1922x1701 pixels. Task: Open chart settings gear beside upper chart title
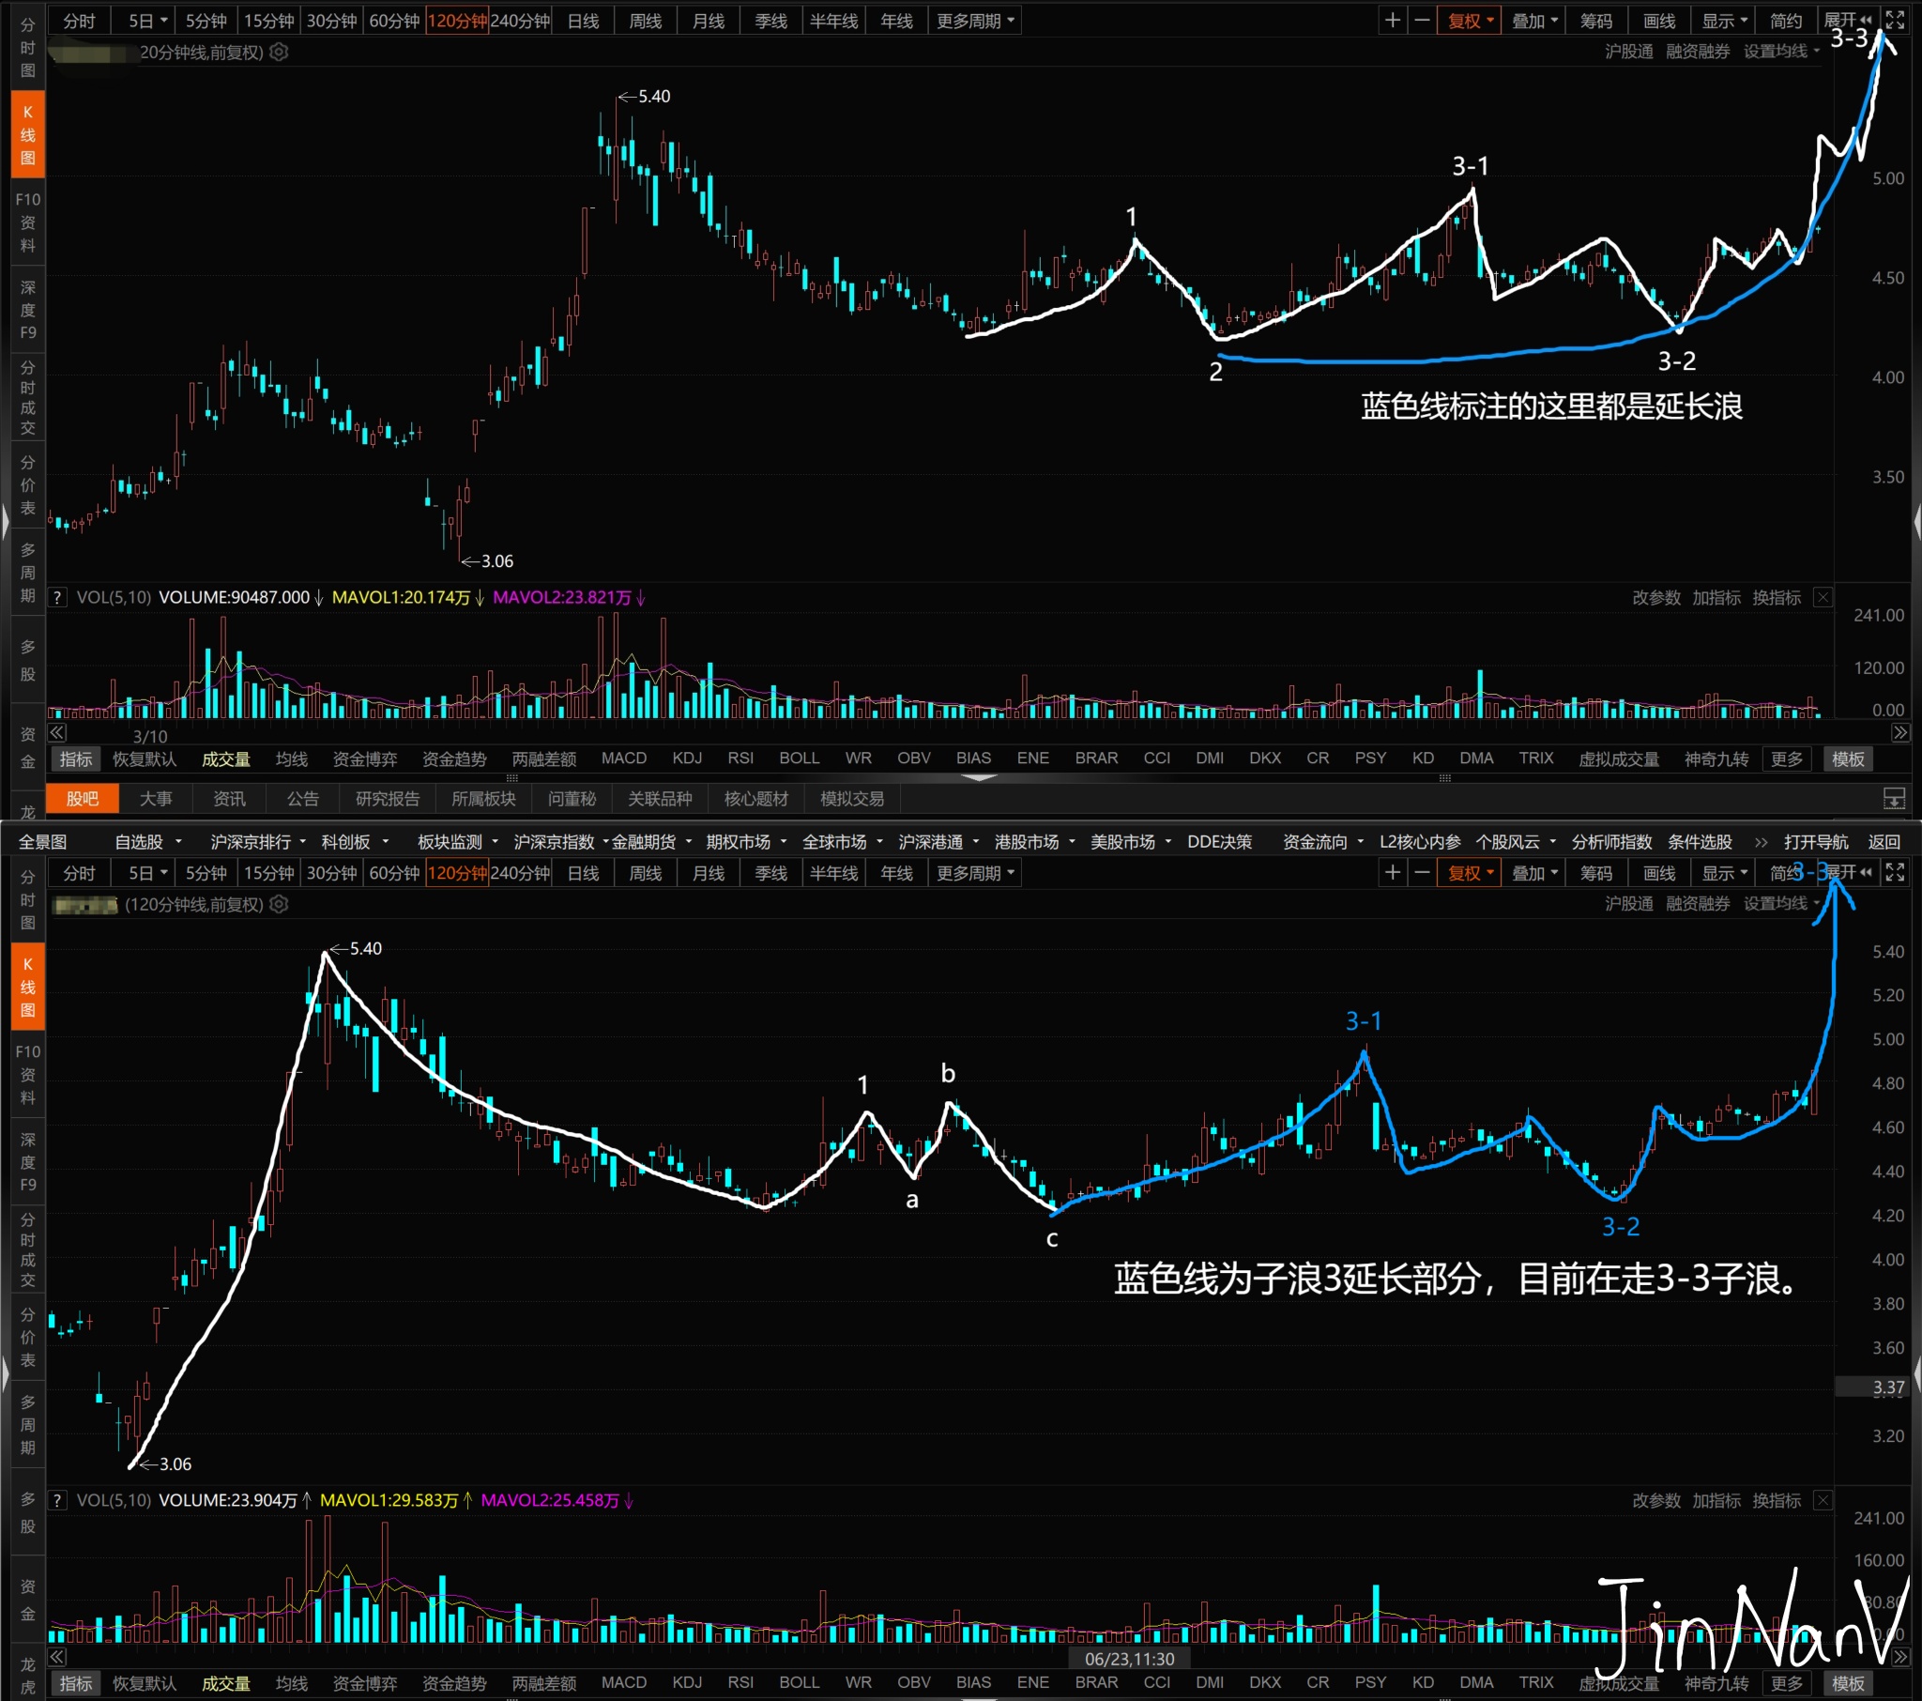click(x=280, y=52)
